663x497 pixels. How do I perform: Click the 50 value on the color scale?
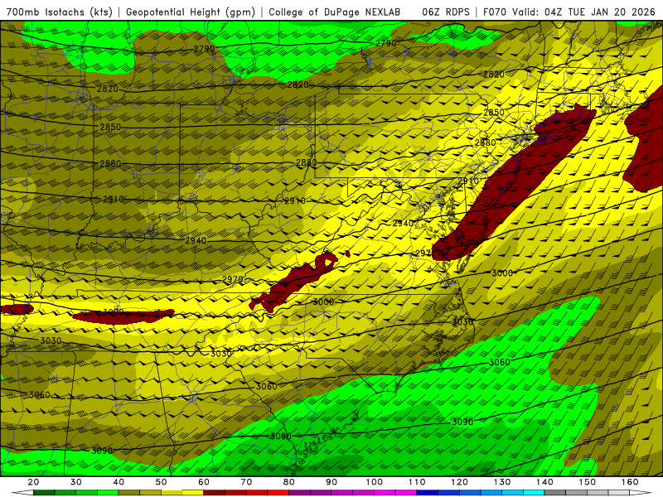pos(161,482)
